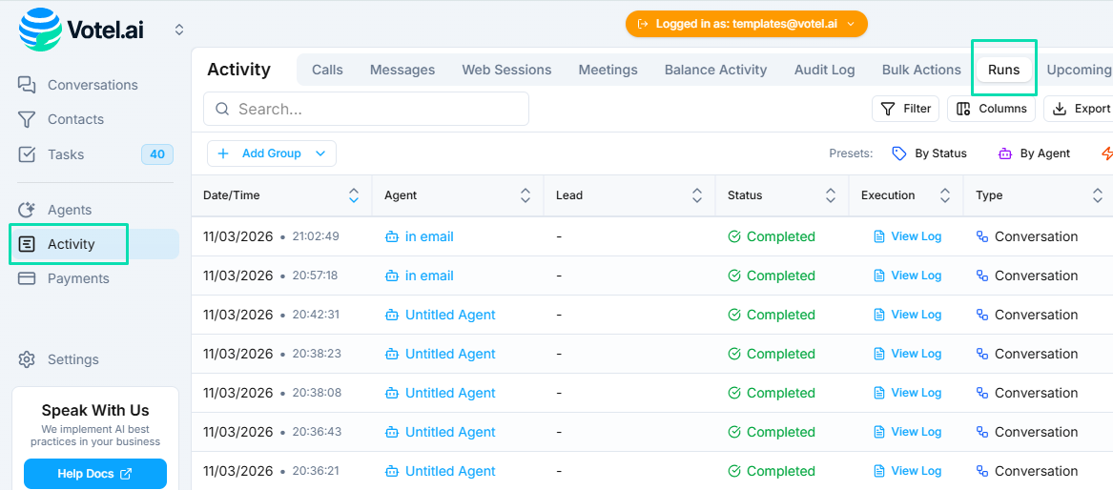Click the Filter button
1113x490 pixels.
pyautogui.click(x=905, y=109)
